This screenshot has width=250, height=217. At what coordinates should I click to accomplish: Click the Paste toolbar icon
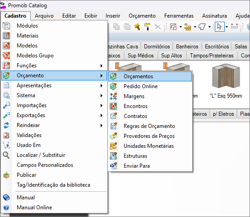pos(127,27)
